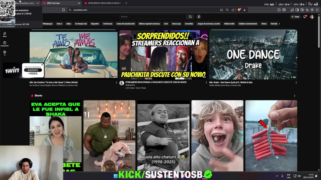This screenshot has width=321, height=180.
Task: Play the red firecrackers short
Action: 271,136
